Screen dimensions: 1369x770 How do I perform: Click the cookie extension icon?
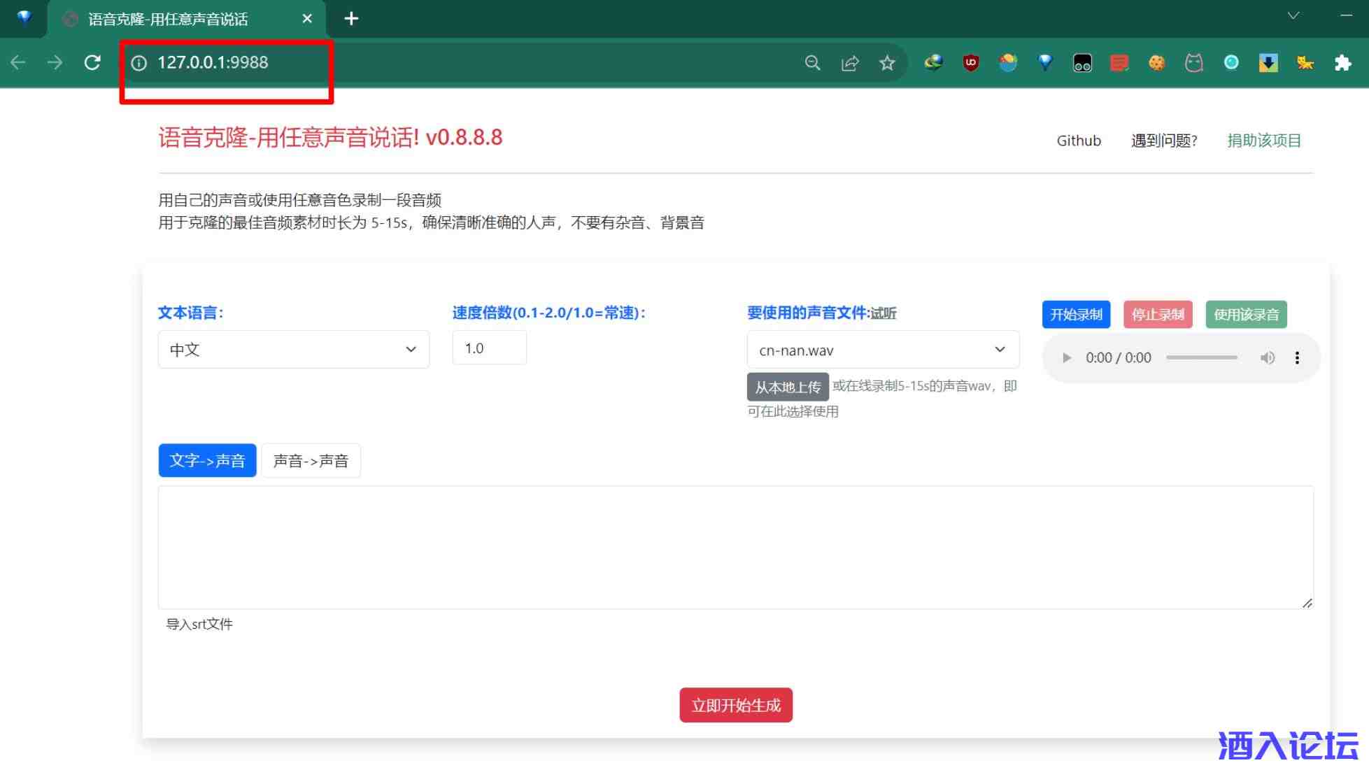1156,63
